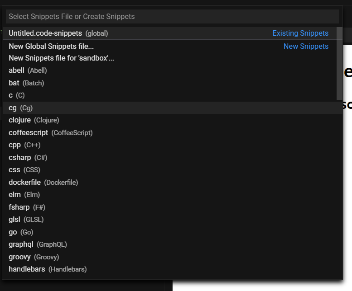
Task: Select abell (Abell) snippets language
Action: coord(28,70)
